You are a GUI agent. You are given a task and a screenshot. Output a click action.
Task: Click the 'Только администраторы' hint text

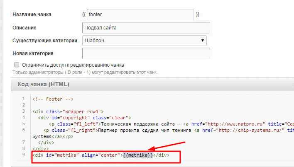coord(85,72)
